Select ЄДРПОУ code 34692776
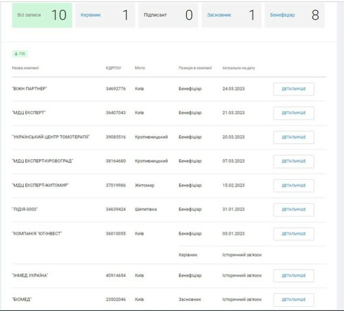Image resolution: width=344 pixels, height=311 pixels. pos(115,89)
